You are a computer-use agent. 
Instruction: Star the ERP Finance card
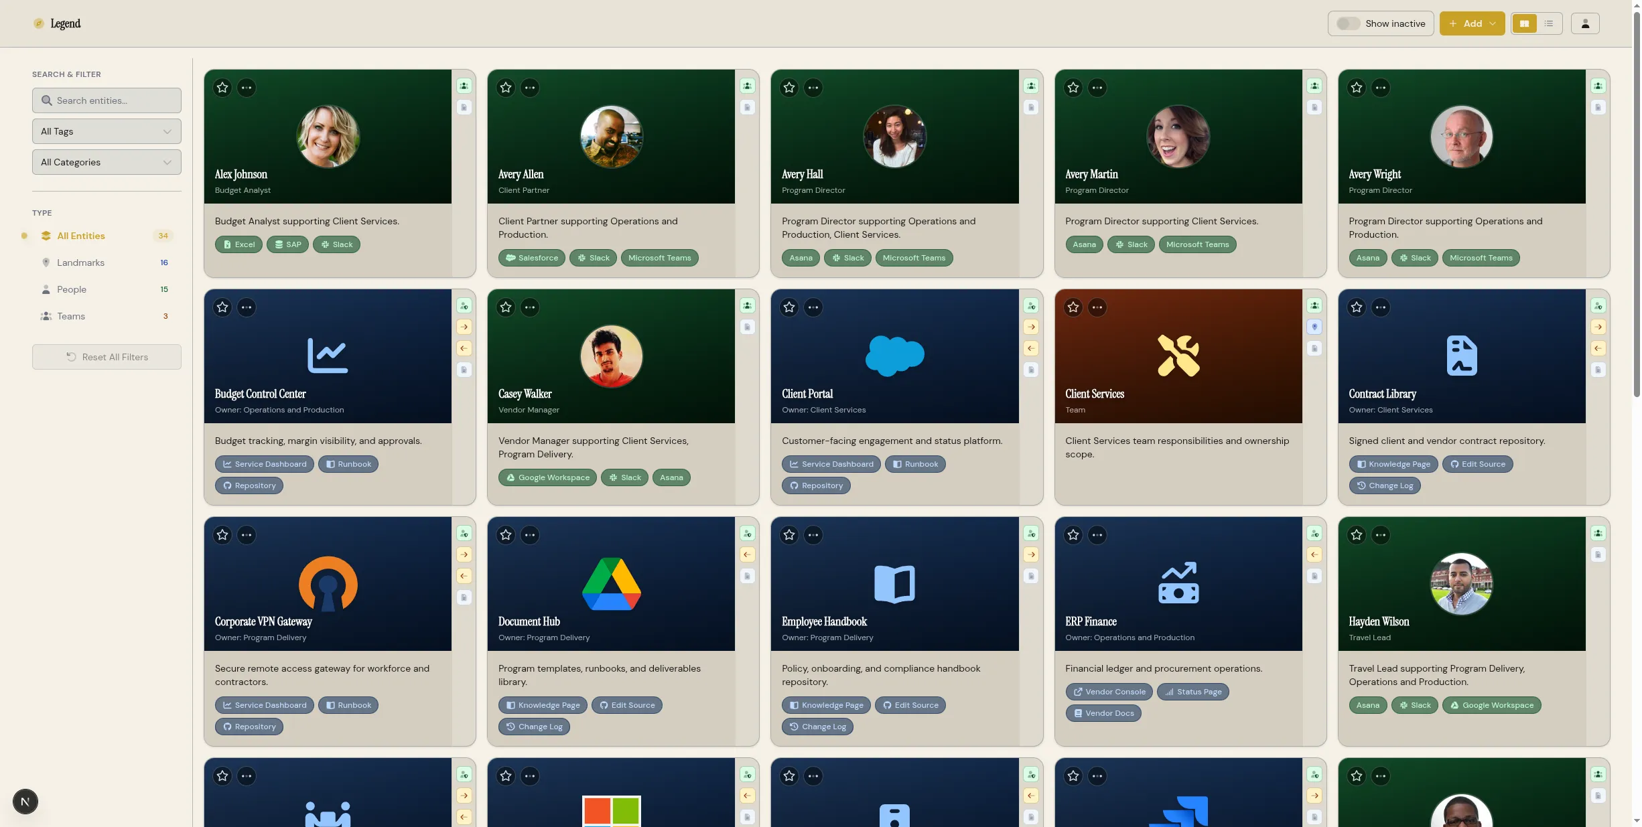(1073, 535)
